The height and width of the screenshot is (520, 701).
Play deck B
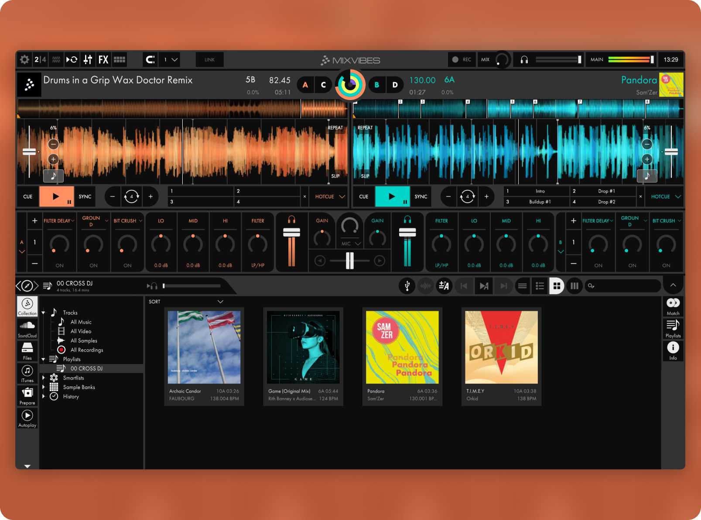(392, 196)
